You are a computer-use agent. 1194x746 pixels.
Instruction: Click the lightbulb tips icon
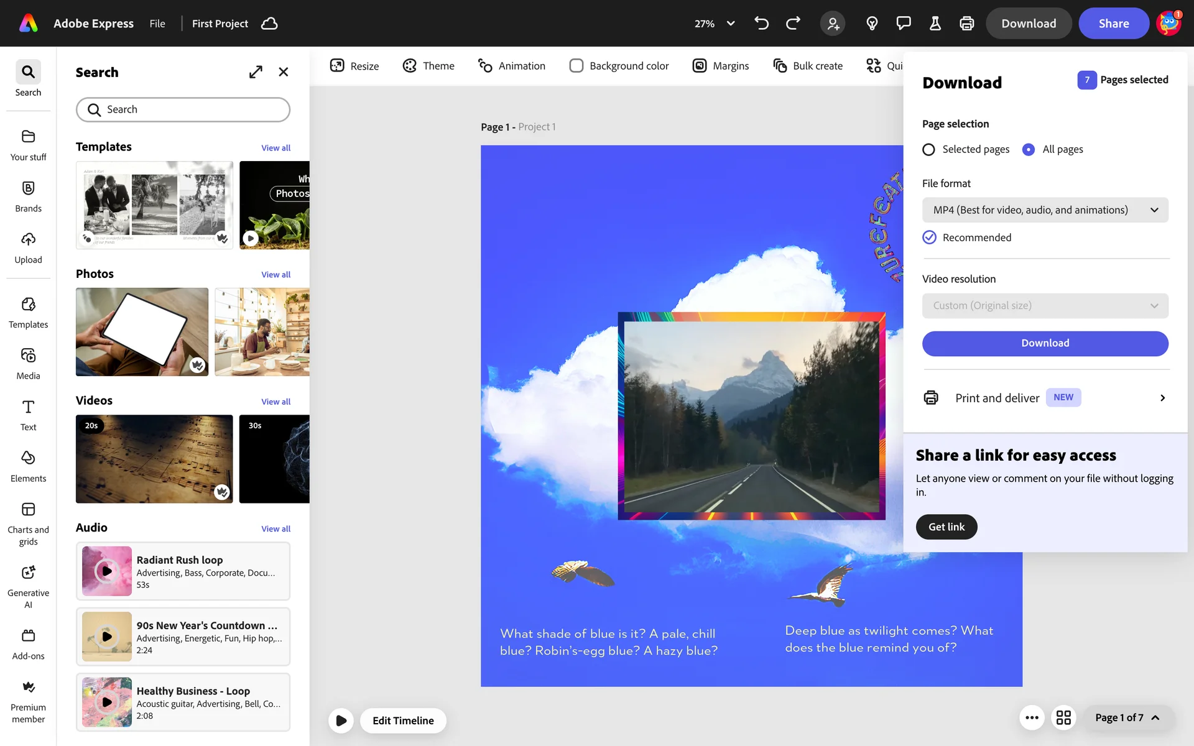pyautogui.click(x=872, y=24)
